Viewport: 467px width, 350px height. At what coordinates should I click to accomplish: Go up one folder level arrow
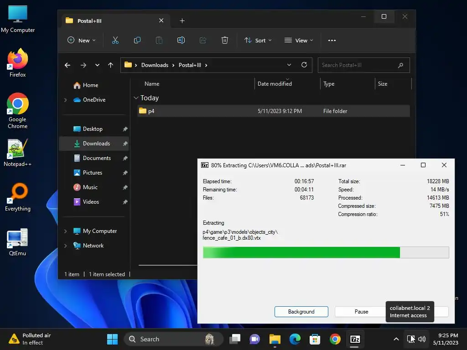[x=110, y=65]
